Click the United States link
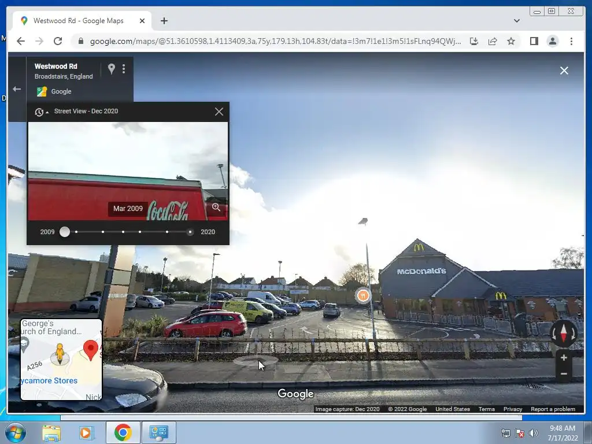 452,409
